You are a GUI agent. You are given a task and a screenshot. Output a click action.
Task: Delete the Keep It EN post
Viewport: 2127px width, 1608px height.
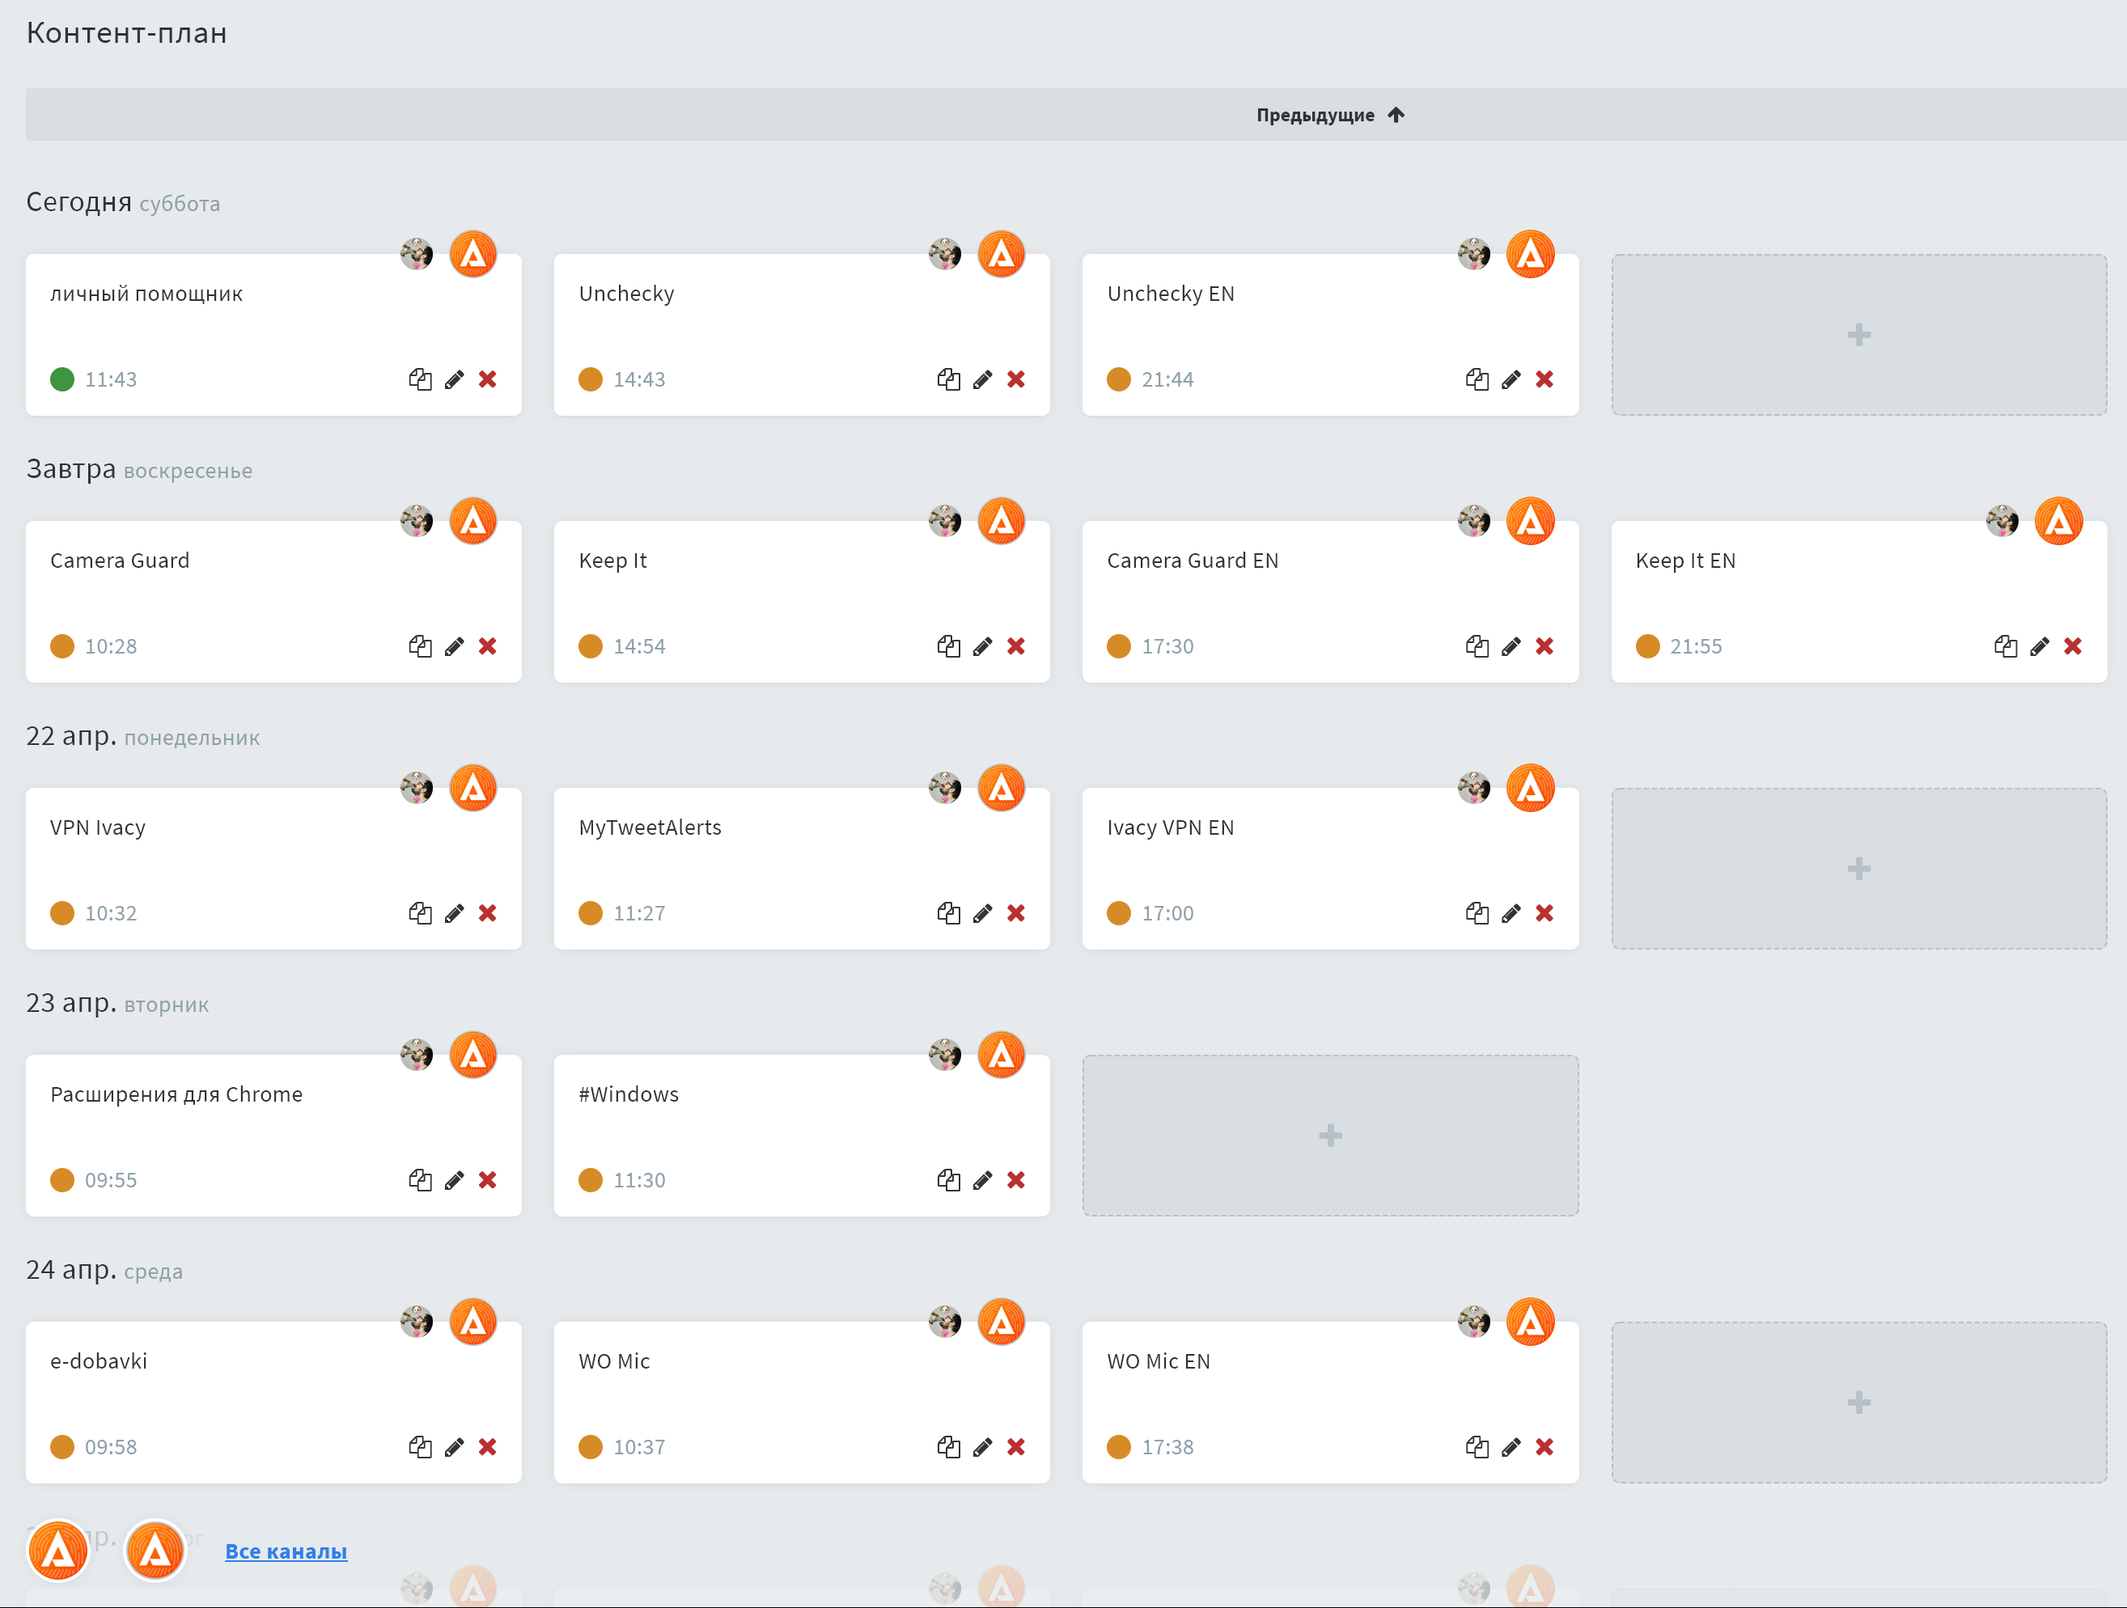2072,647
